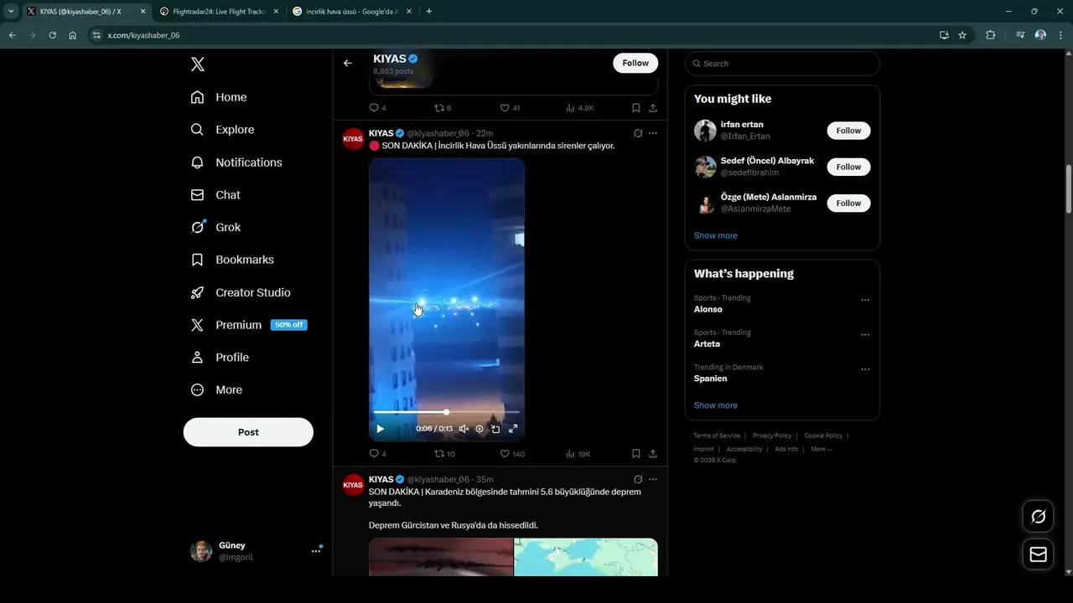Image resolution: width=1073 pixels, height=603 pixels.
Task: Switch to incirlik hava üssü Google tab
Action: coord(352,12)
